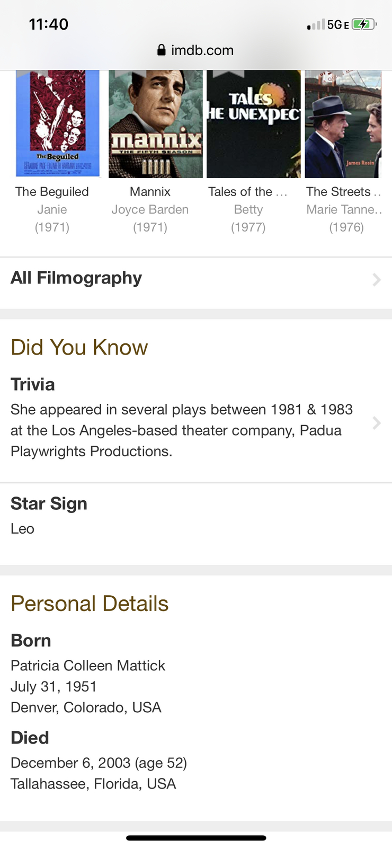
Task: Open The Beguiled title link
Action: 52,192
